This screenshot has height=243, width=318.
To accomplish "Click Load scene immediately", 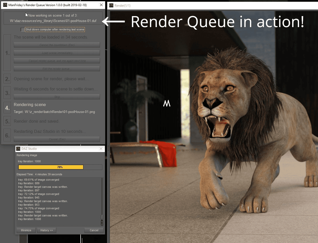I will tap(57, 53).
